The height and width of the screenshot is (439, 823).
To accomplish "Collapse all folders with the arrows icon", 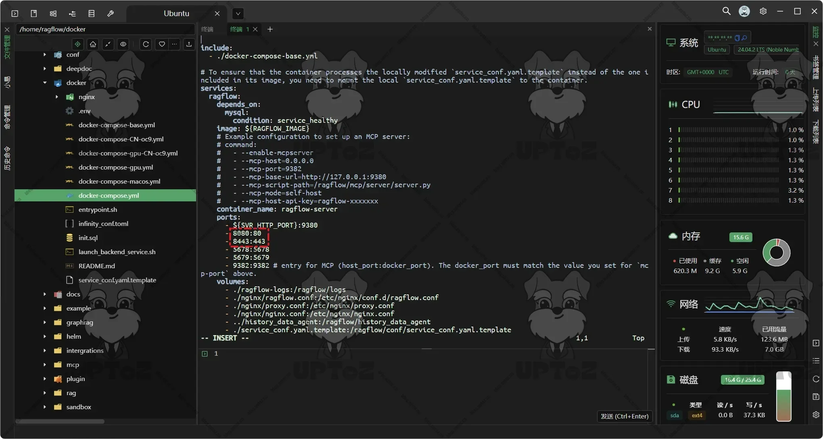I will click(108, 44).
